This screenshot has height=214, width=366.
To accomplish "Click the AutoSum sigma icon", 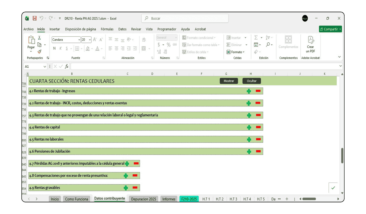I will pyautogui.click(x=256, y=38).
